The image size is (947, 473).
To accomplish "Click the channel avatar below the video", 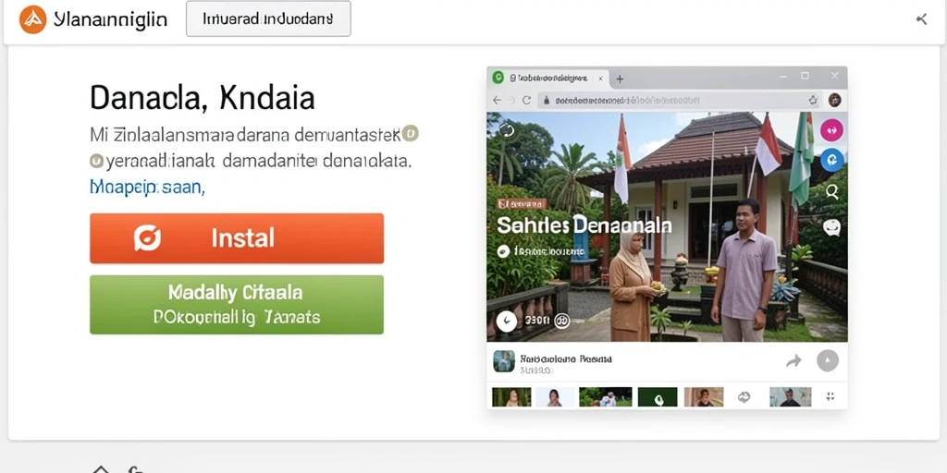I will pos(504,361).
